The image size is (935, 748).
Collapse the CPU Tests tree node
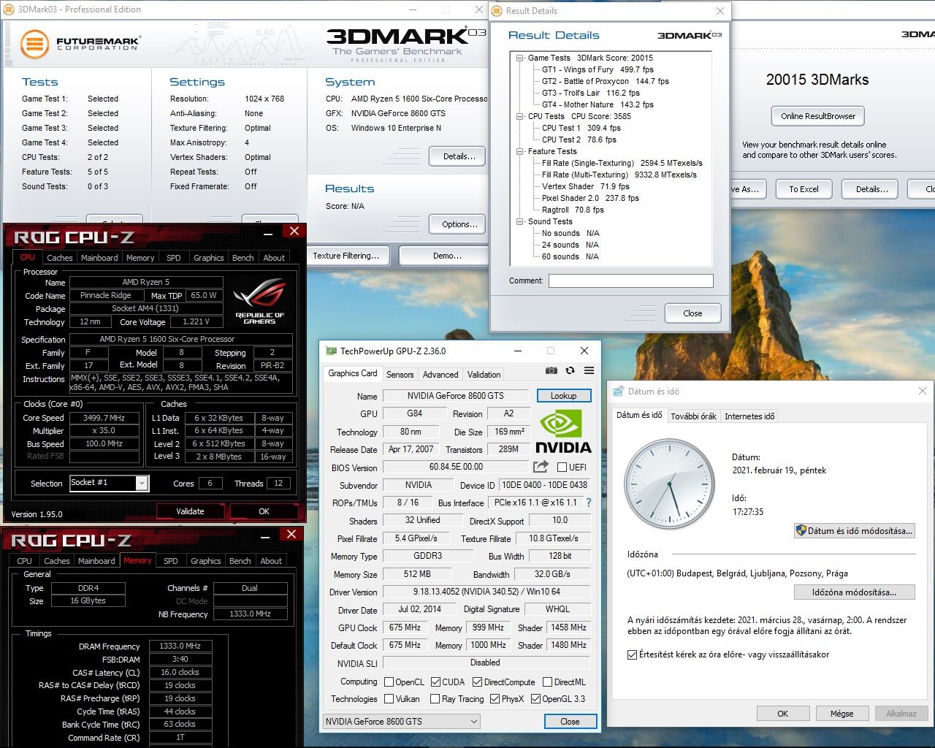click(x=520, y=116)
